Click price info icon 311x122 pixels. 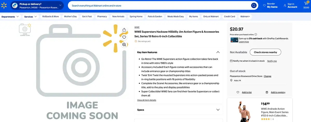[x=256, y=34]
